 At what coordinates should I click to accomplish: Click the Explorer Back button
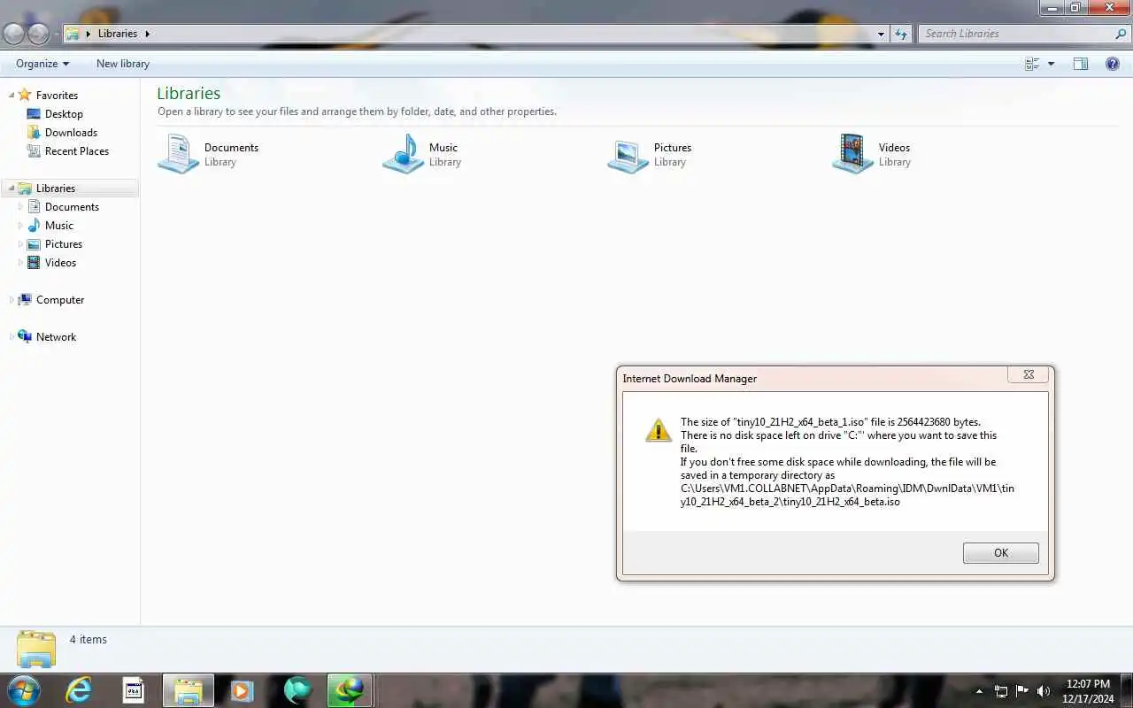pyautogui.click(x=14, y=34)
